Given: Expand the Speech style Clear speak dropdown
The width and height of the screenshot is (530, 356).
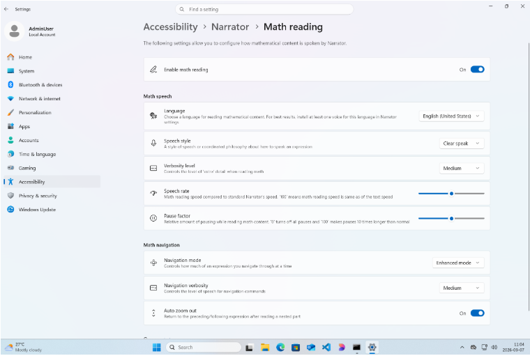Looking at the screenshot, I should coord(462,144).
